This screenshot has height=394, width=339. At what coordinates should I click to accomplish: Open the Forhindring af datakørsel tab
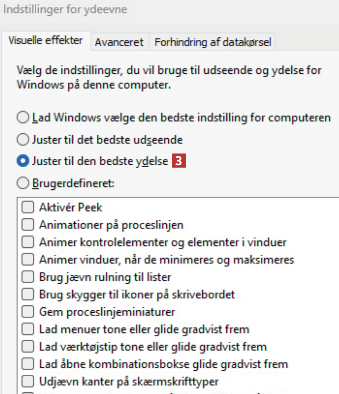213,42
